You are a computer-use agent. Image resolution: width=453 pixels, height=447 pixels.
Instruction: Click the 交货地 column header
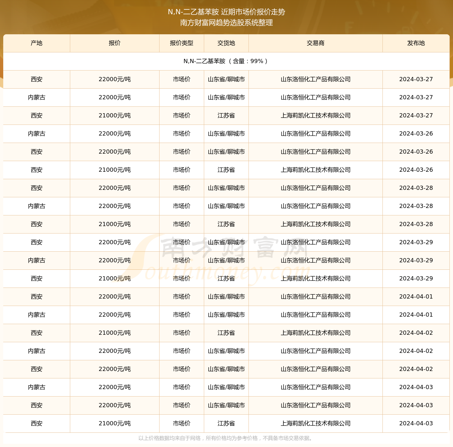point(226,43)
